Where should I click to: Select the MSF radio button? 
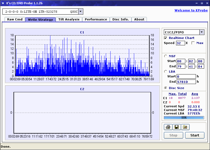(x=166, y=56)
